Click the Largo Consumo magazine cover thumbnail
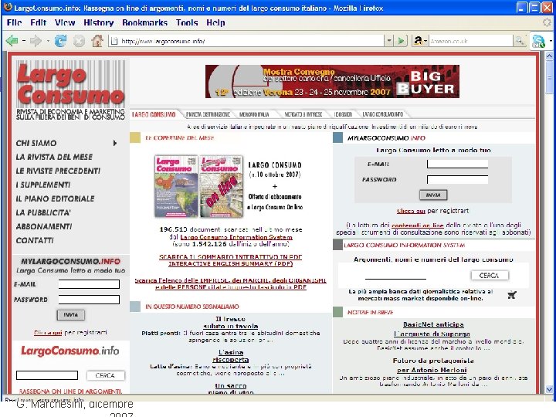 pos(176,186)
